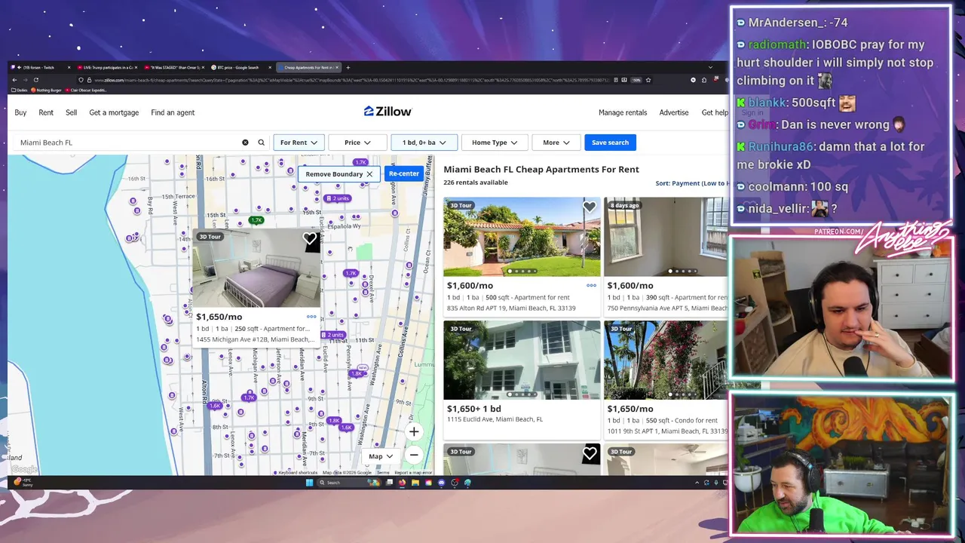Favorite the 835 Alton Rd listing
This screenshot has width=965, height=543.
tap(590, 207)
